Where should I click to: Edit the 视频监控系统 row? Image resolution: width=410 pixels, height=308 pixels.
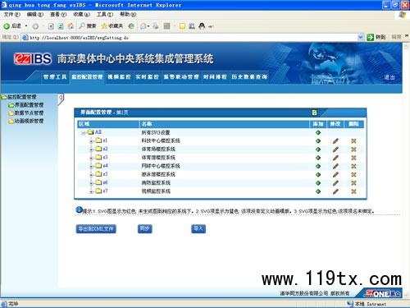tap(335, 191)
